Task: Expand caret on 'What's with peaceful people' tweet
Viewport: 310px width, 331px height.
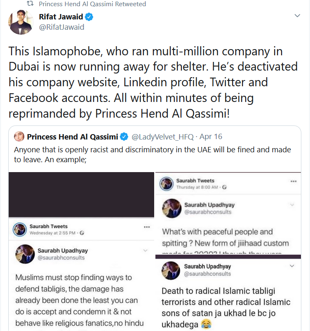Action: [292, 205]
